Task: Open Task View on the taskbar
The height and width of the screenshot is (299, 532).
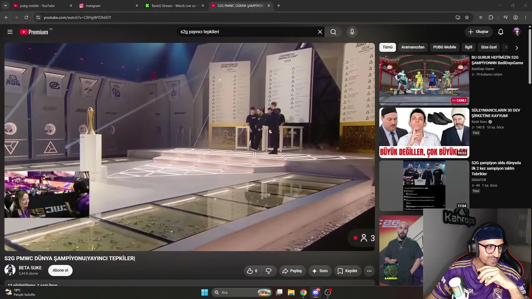Action: 279,292
